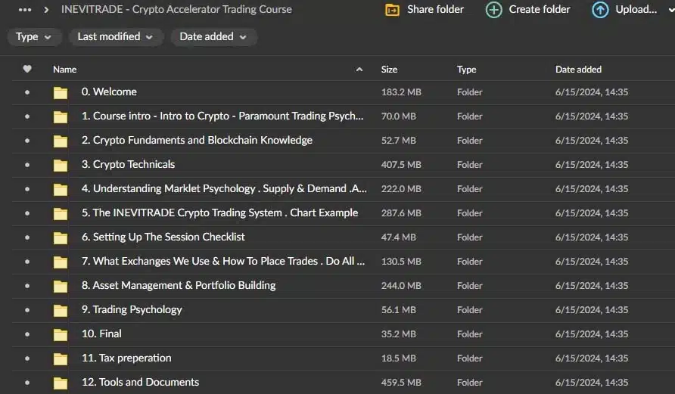Click the 35.2 MB size value
The height and width of the screenshot is (394, 675).
coord(398,334)
